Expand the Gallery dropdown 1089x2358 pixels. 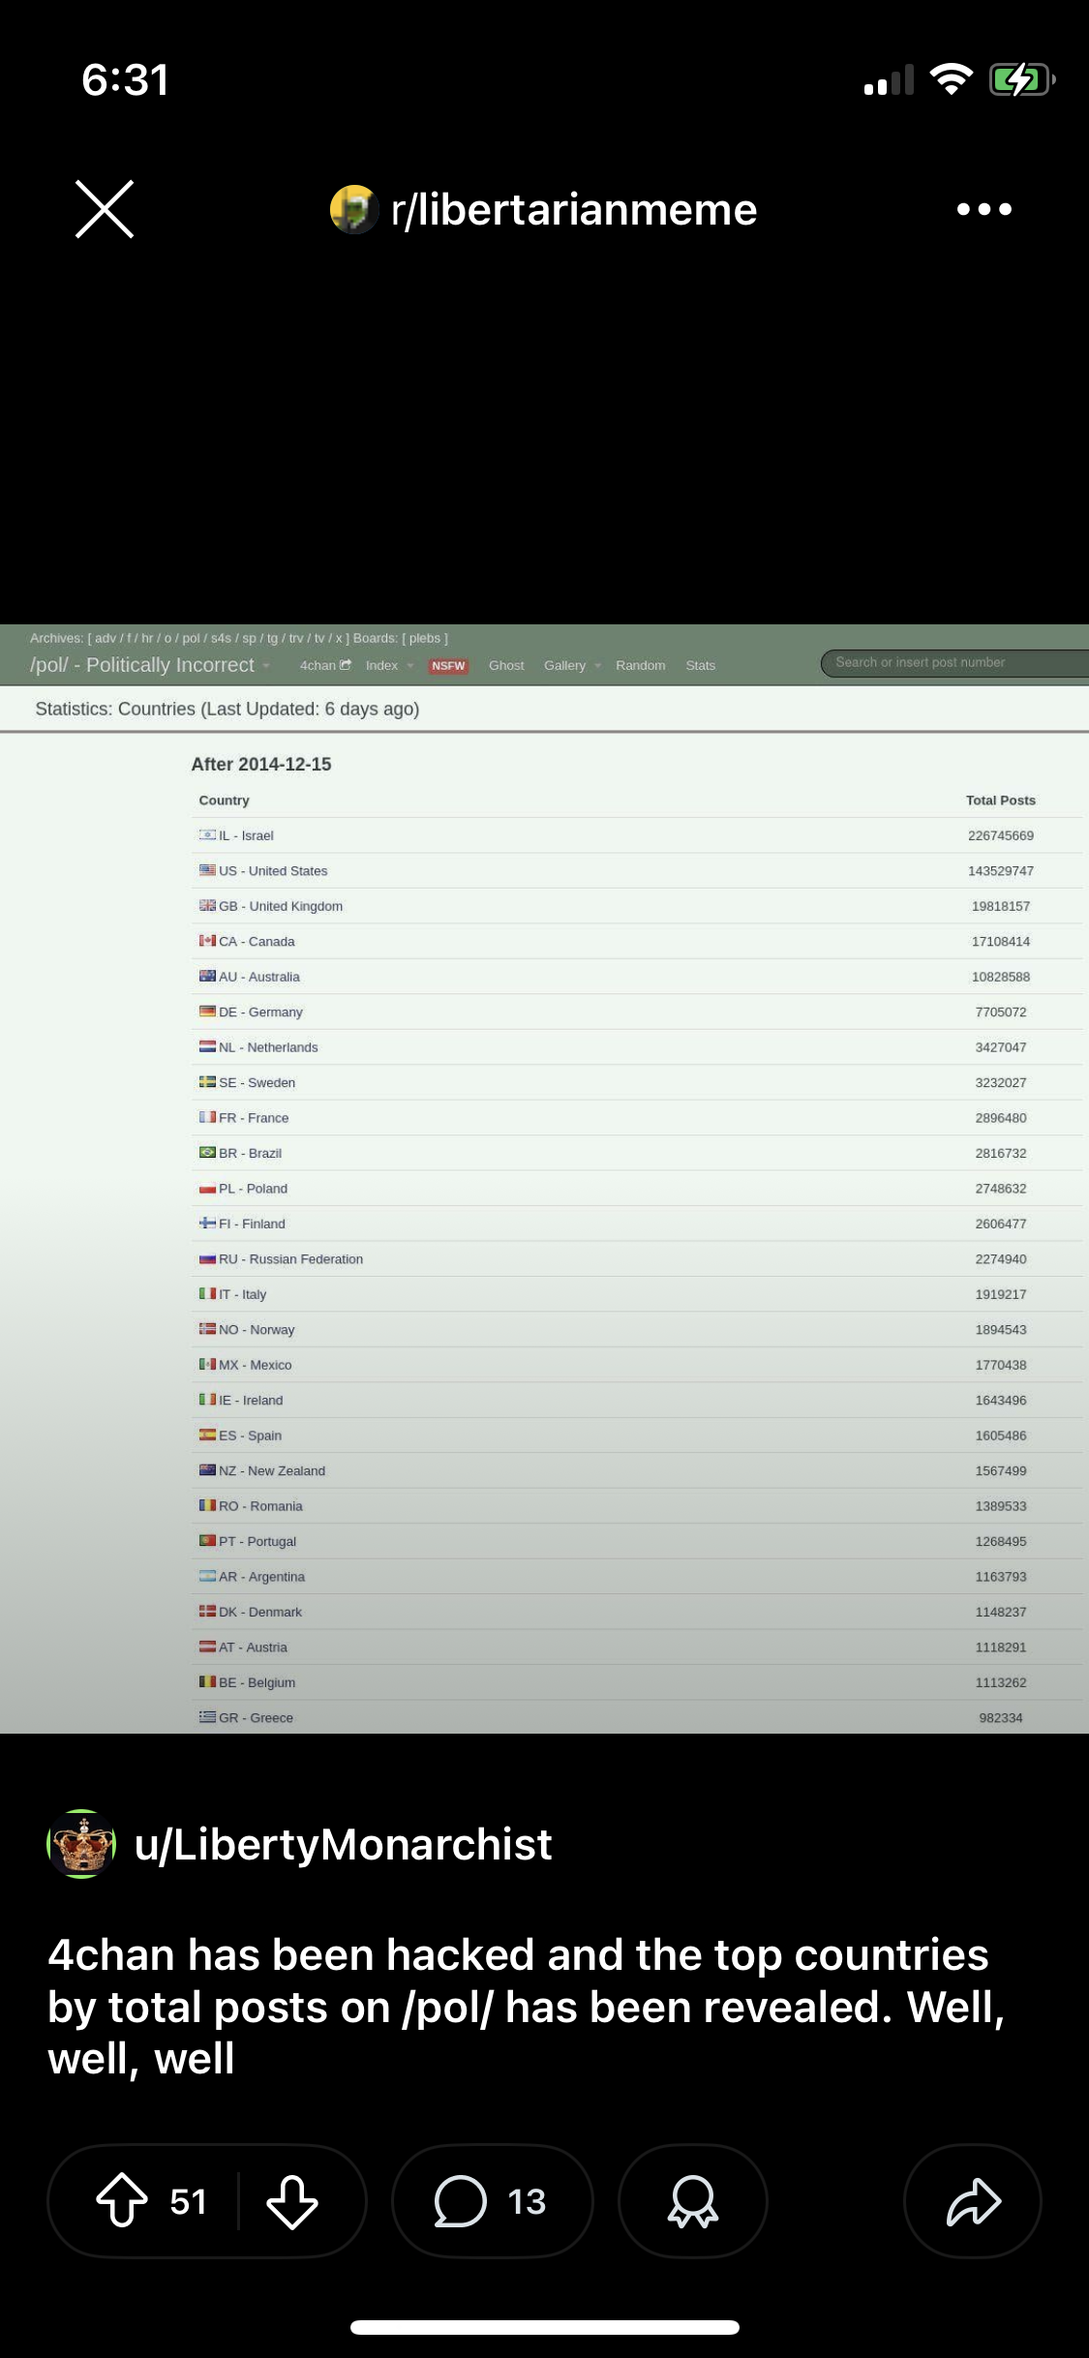[x=572, y=665]
